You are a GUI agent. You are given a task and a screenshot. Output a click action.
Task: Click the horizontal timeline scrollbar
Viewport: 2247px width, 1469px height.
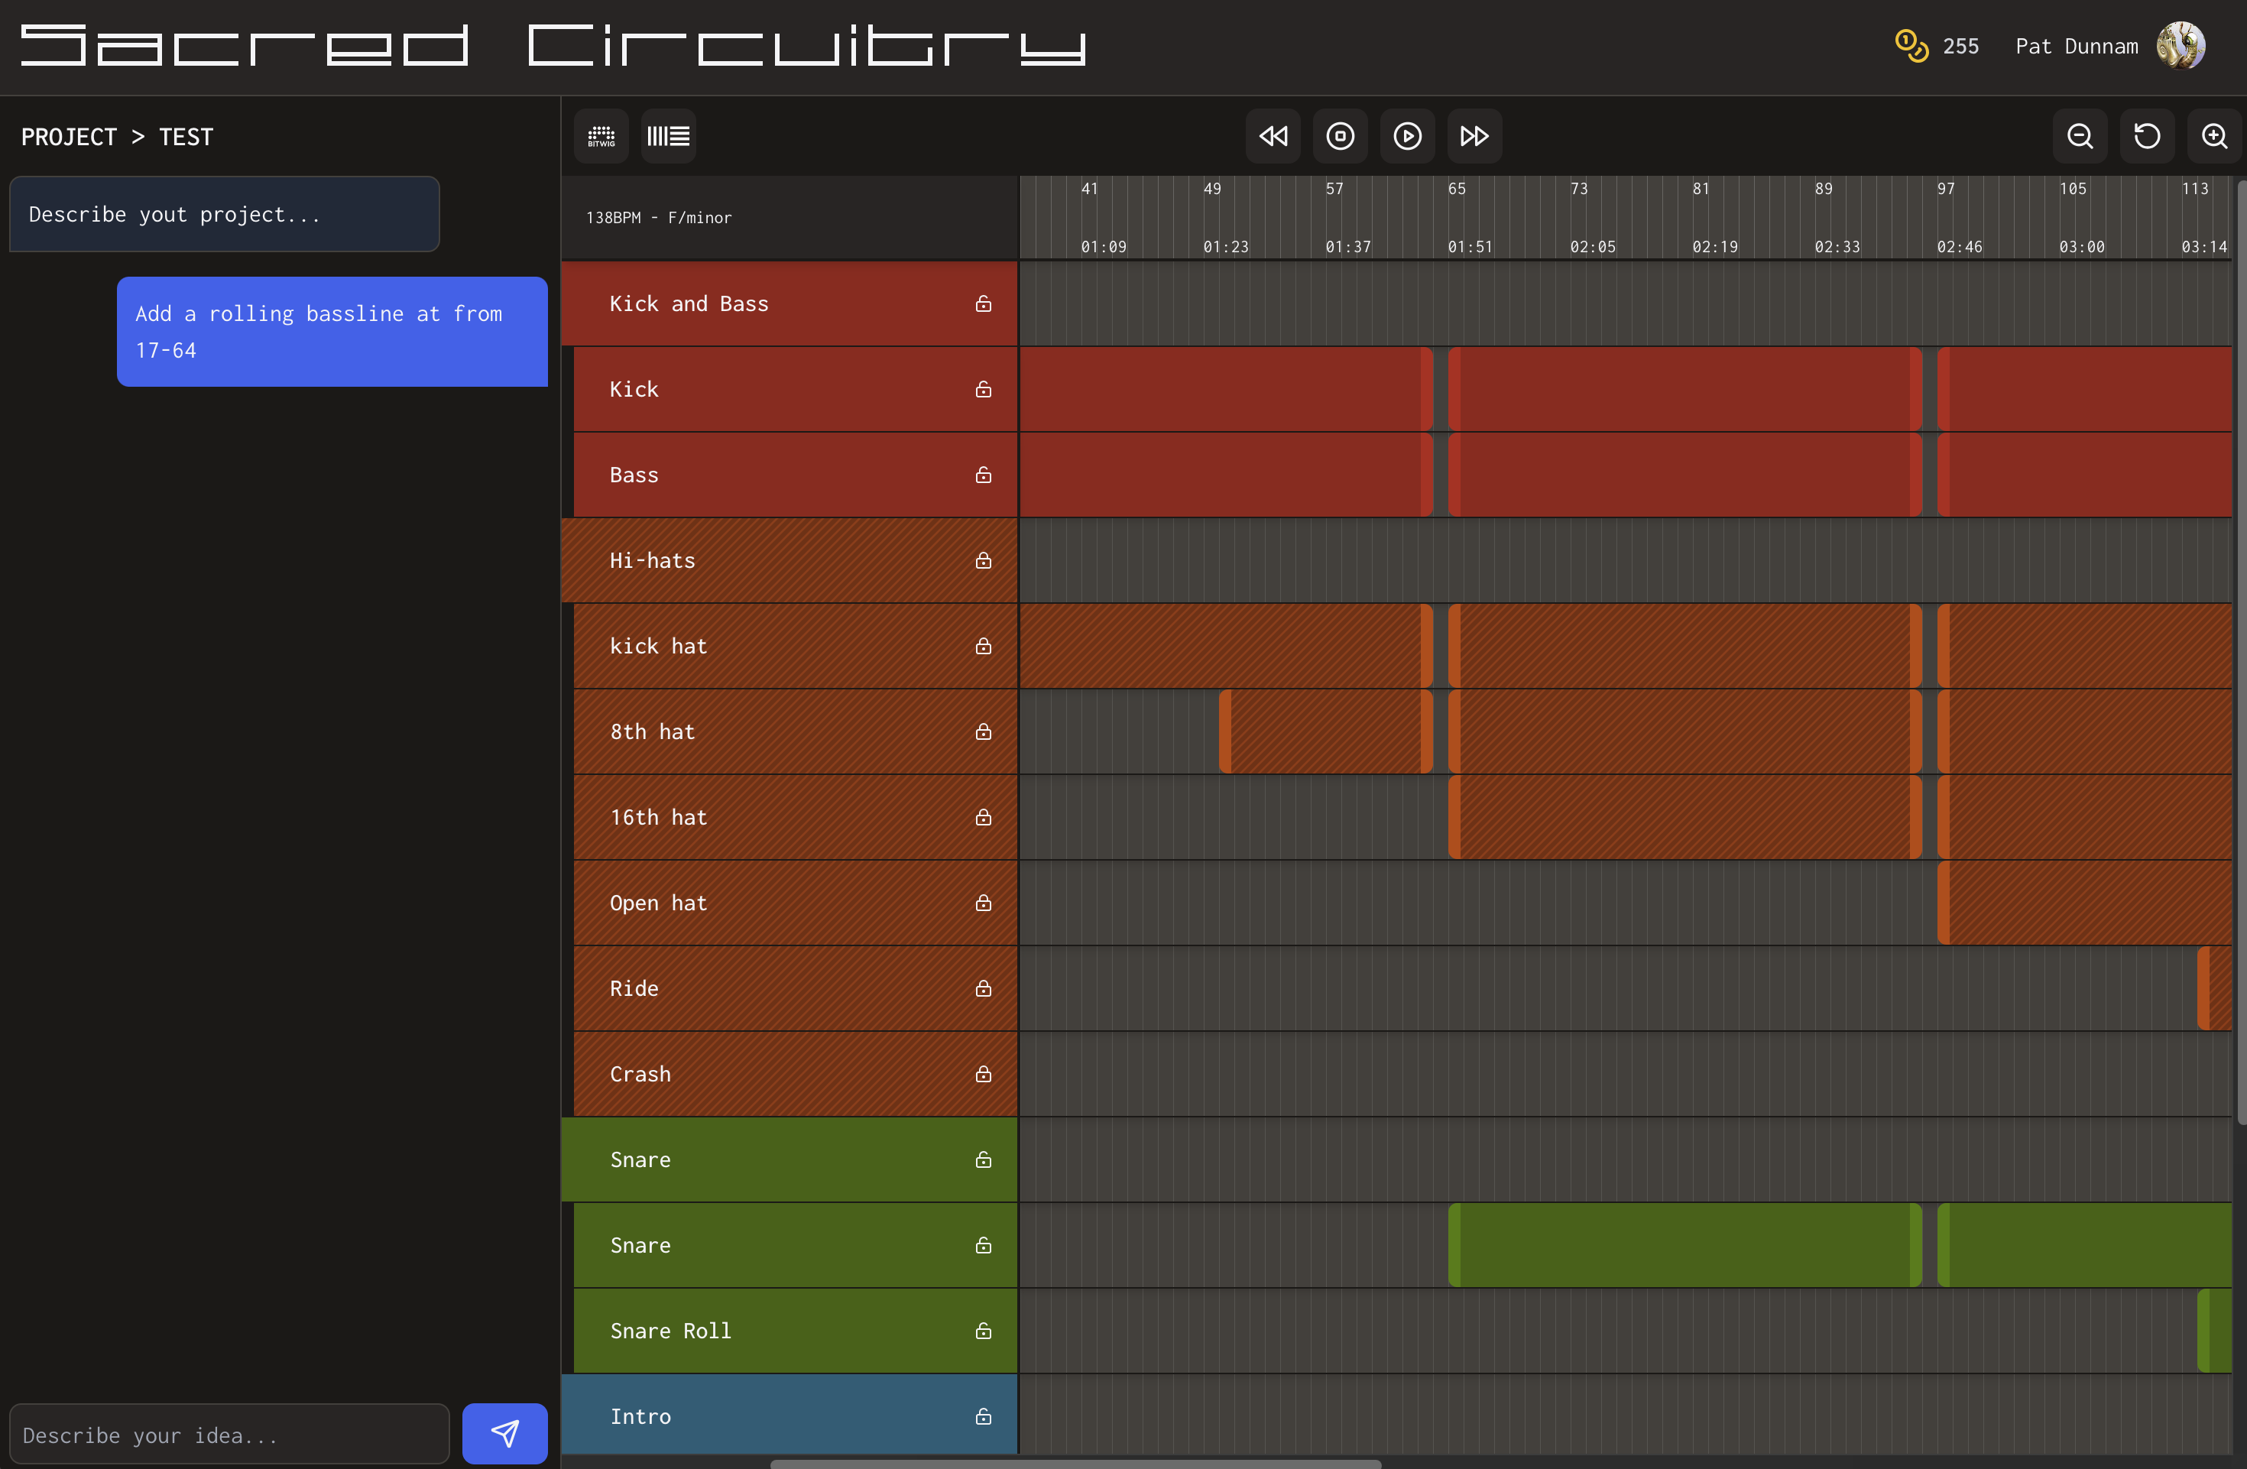click(x=1075, y=1464)
